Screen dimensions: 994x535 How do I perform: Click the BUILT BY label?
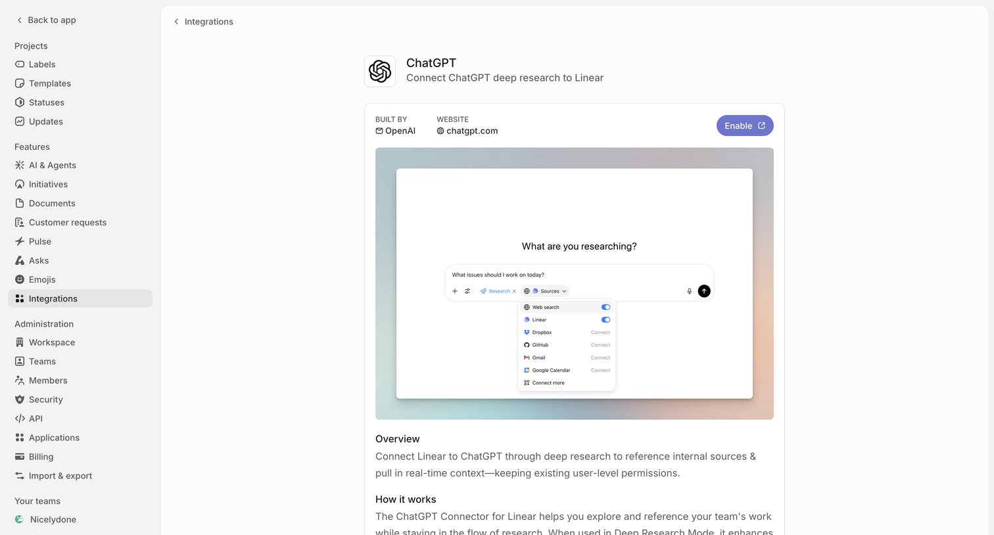(x=391, y=120)
